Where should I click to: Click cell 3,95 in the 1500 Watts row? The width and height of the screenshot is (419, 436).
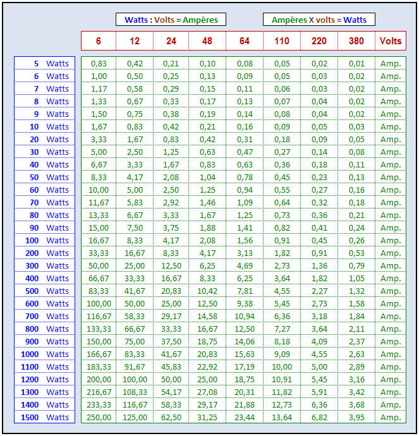point(356,418)
